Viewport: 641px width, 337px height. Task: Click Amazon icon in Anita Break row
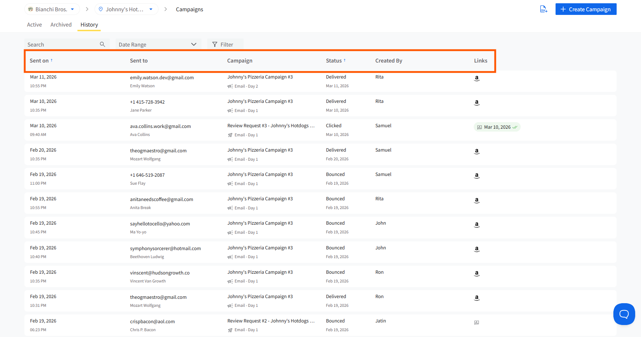[x=477, y=200]
